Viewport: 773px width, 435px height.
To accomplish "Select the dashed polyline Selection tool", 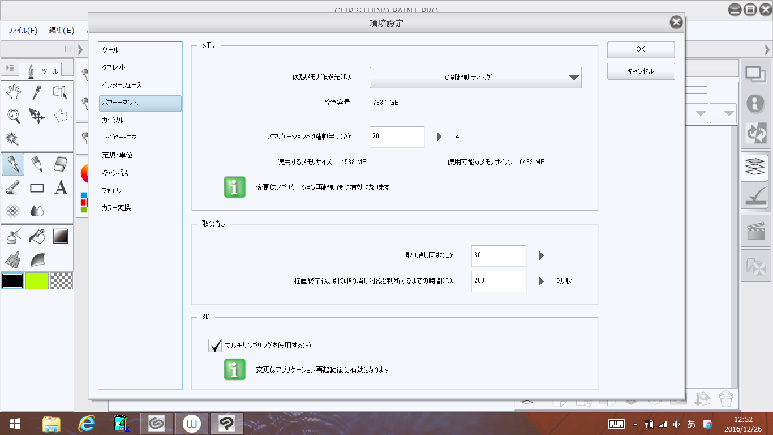I will pos(61,116).
